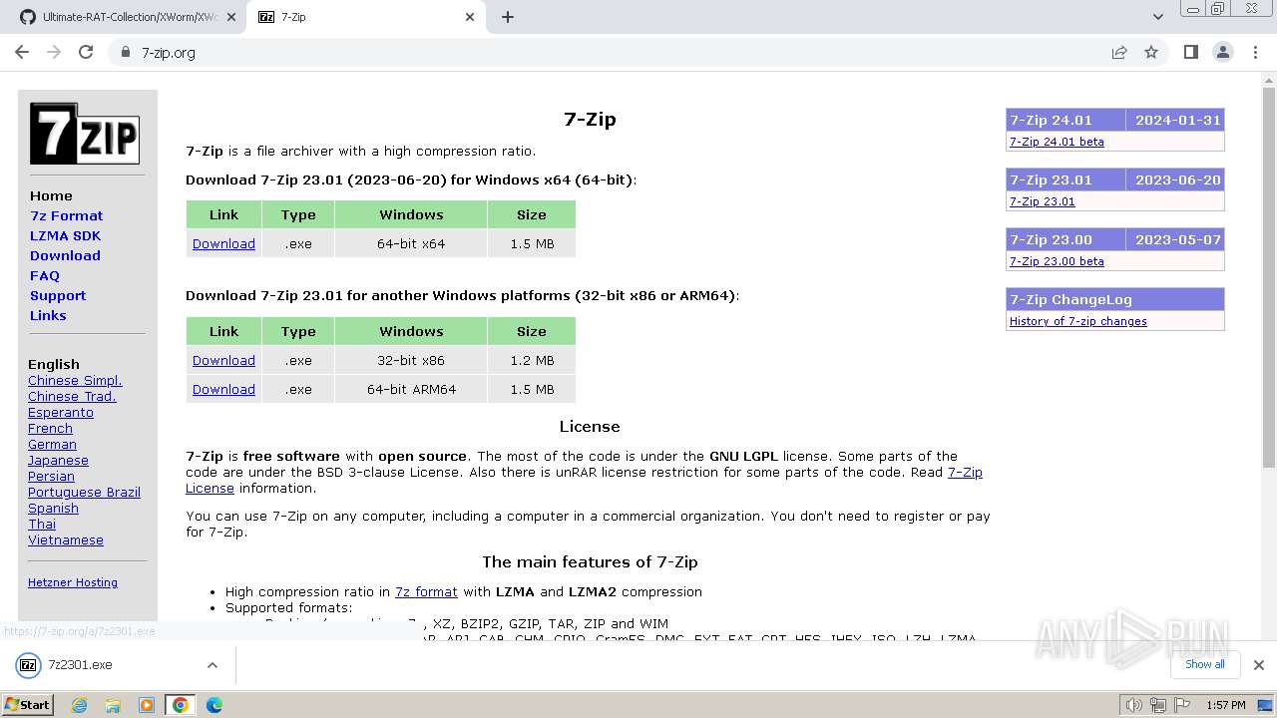Viewport: 1277px width, 718px height.
Task: Click Show all downloads button
Action: [x=1204, y=664]
